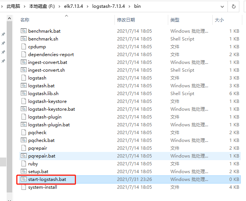Navigate to logstash-7.13.4 breadcrumb
Image resolution: width=246 pixels, height=201 pixels.
(x=109, y=6)
